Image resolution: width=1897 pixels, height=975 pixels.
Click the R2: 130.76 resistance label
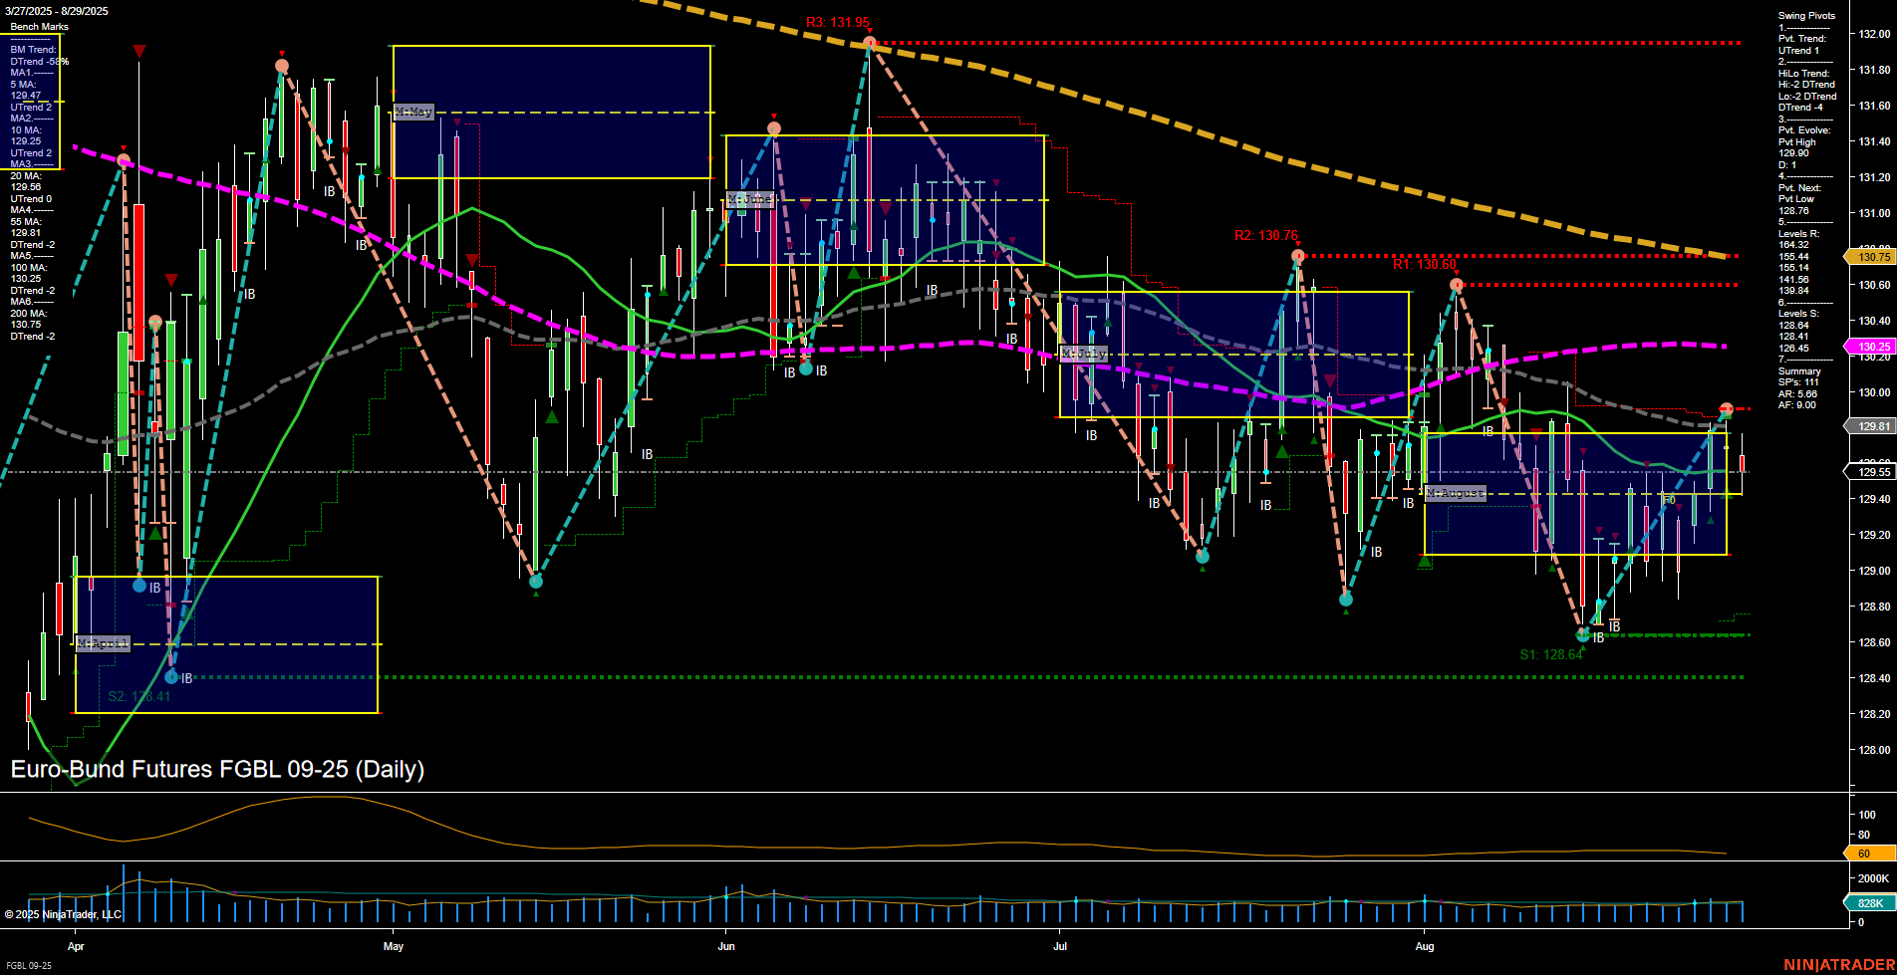coord(1266,236)
